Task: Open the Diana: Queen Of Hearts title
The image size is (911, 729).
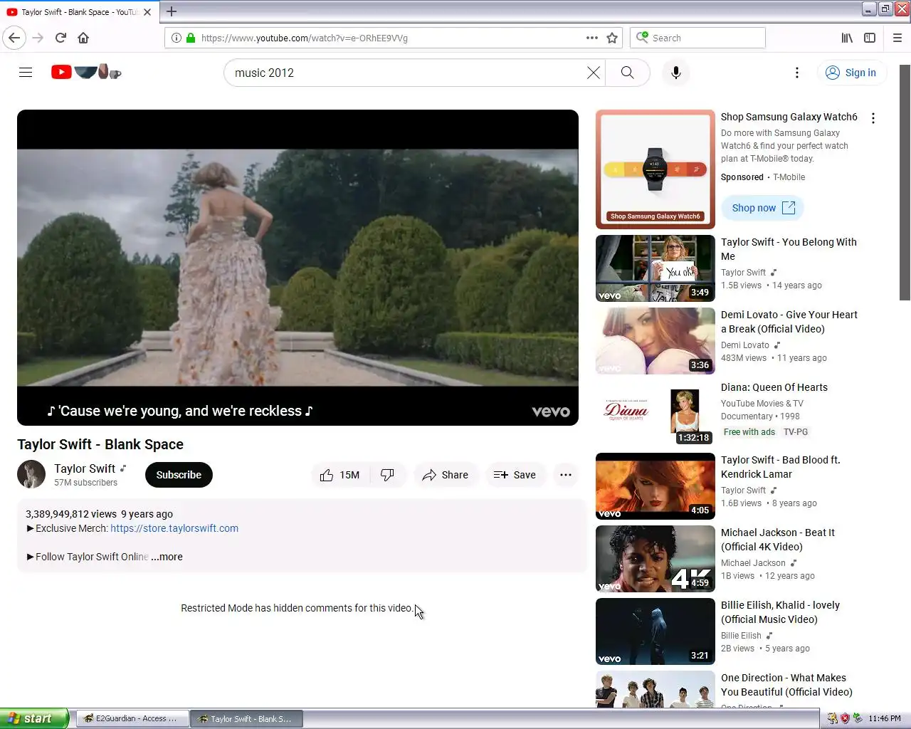Action: (x=774, y=387)
